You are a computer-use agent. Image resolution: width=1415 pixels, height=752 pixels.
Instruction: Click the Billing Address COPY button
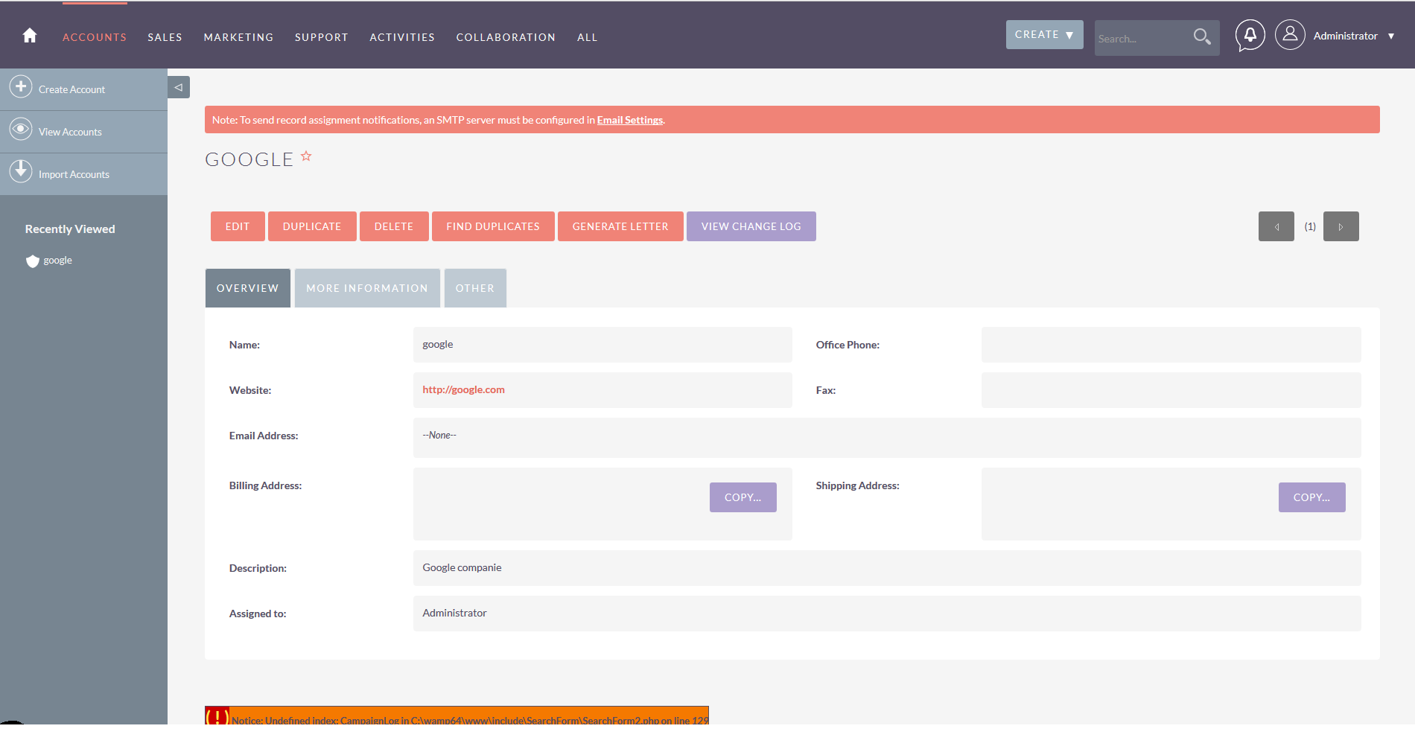pos(743,497)
